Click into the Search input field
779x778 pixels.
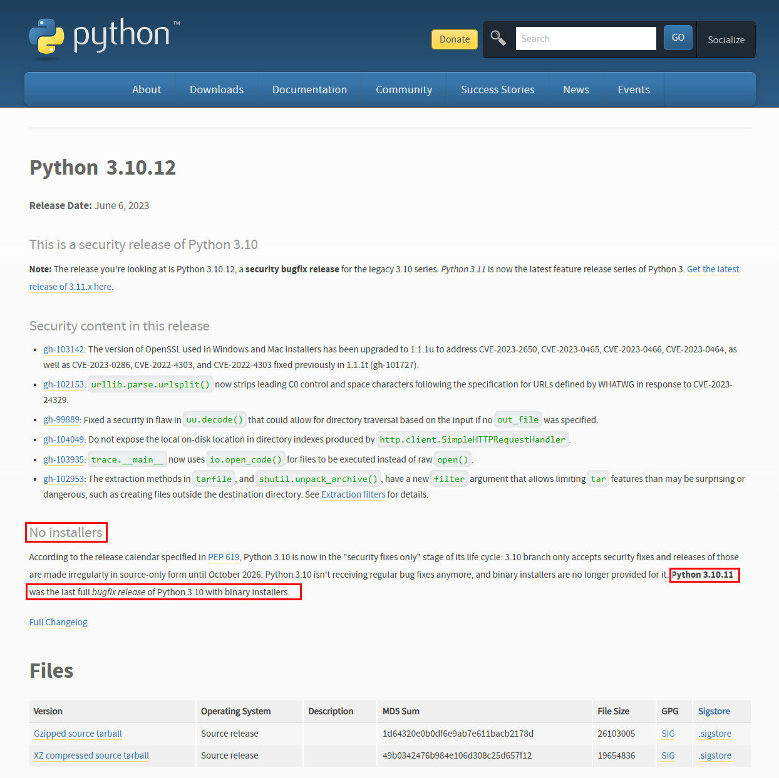(586, 38)
